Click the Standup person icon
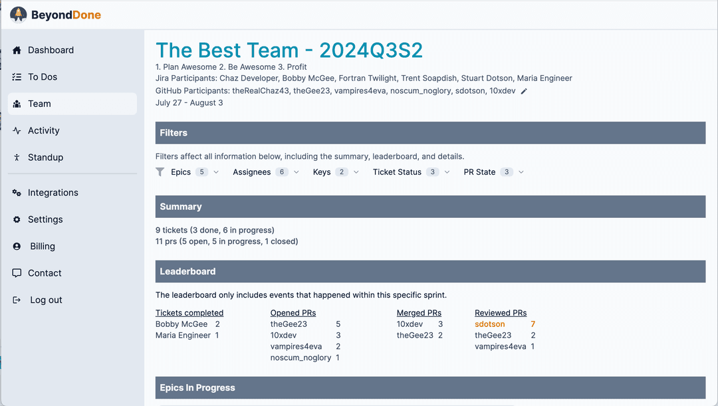This screenshot has width=718, height=406. coord(17,157)
